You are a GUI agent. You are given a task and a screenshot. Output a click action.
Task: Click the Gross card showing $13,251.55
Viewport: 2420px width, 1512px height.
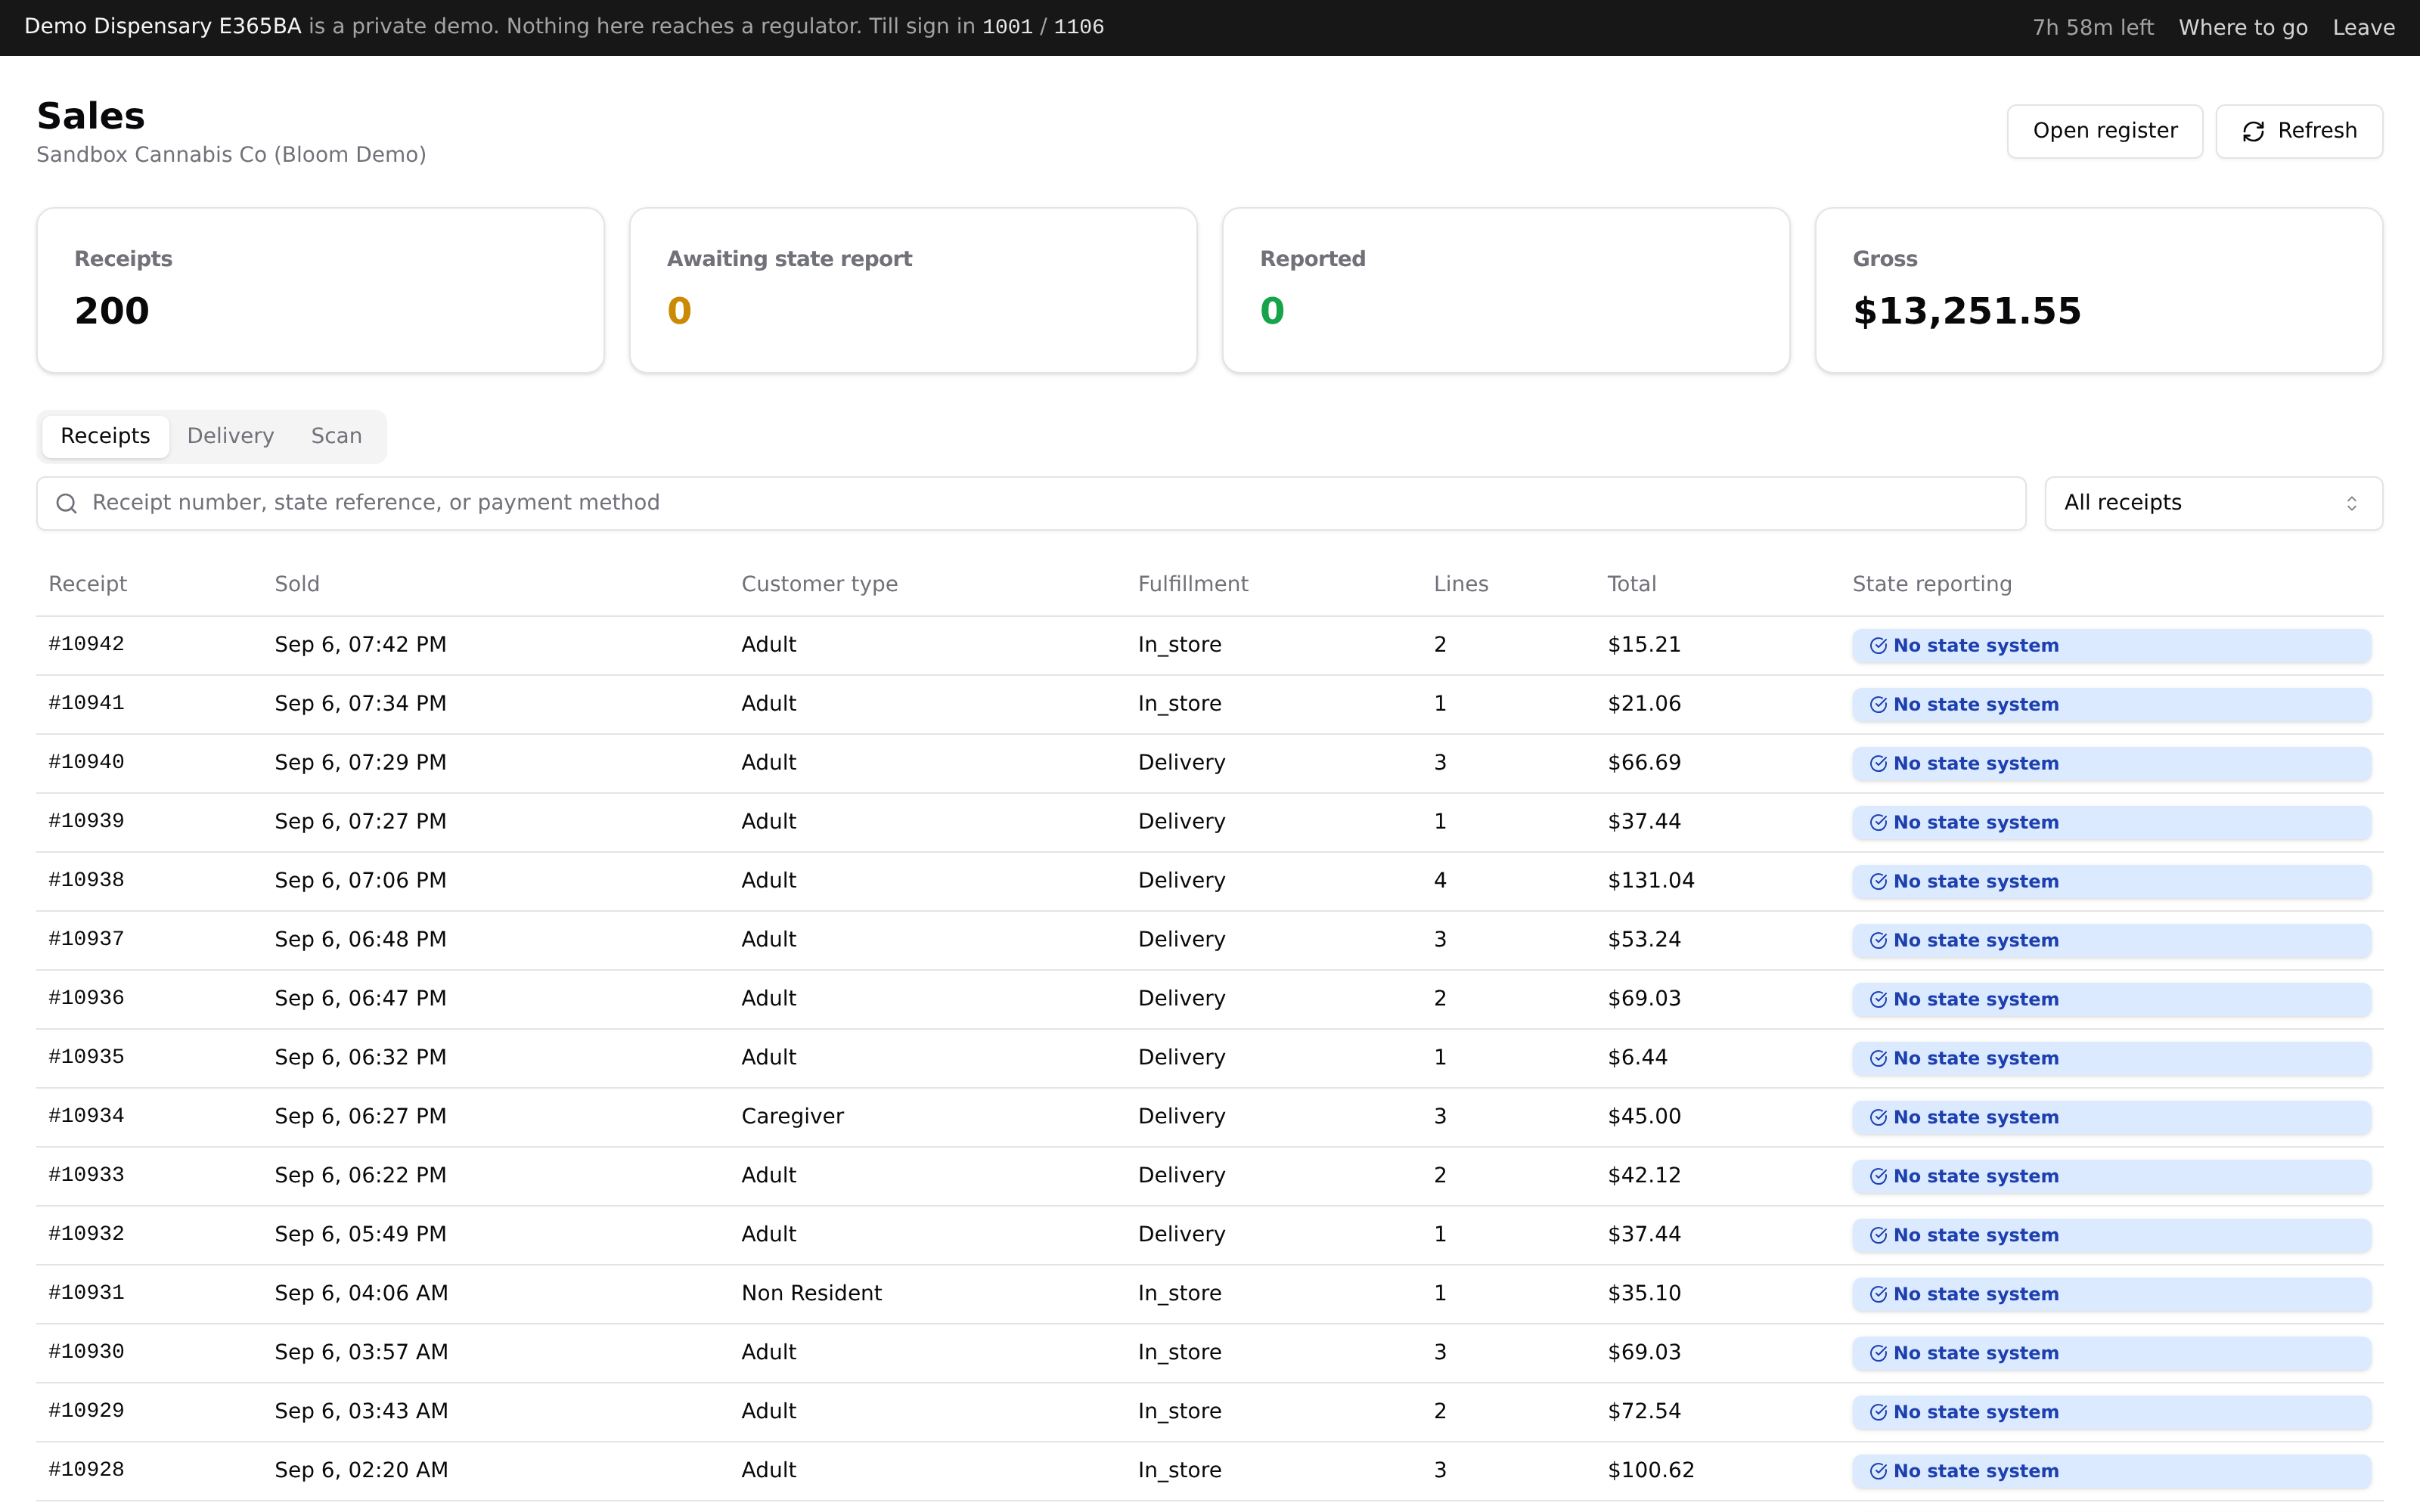pyautogui.click(x=2099, y=290)
